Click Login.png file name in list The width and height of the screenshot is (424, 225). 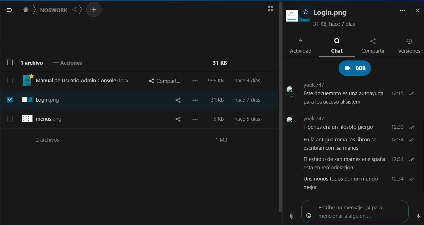[x=47, y=100]
